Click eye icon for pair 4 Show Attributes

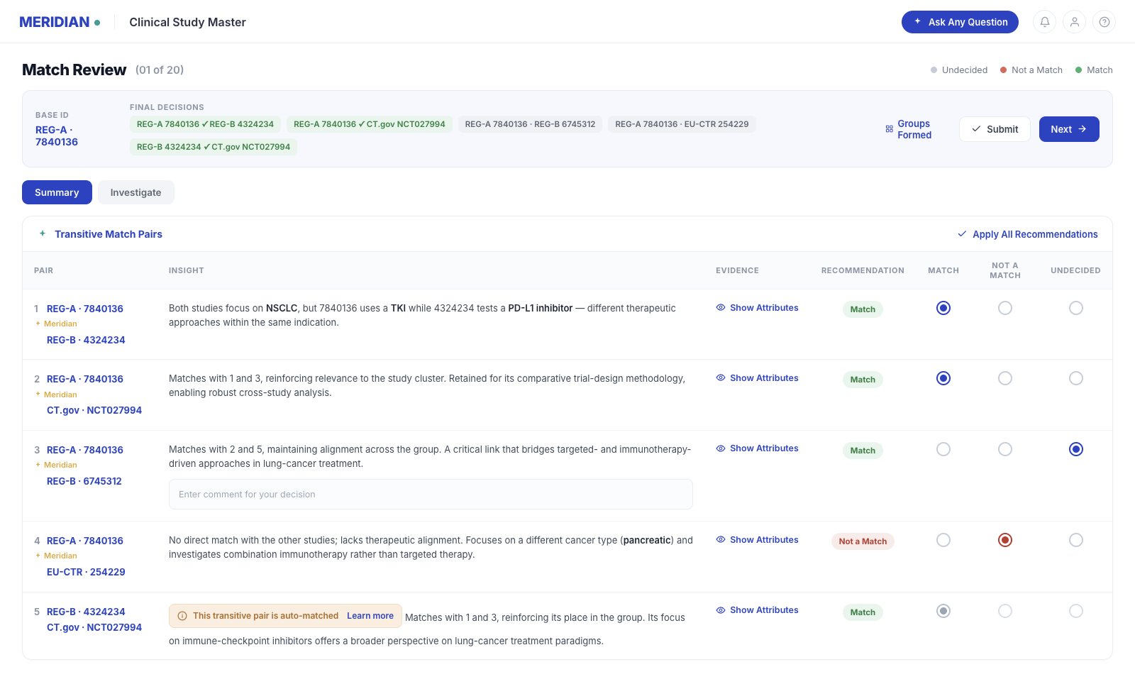pos(721,540)
